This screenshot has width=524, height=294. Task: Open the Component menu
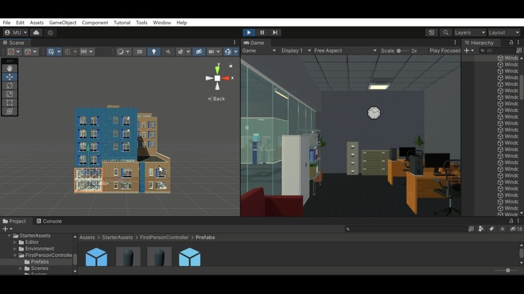pyautogui.click(x=95, y=23)
